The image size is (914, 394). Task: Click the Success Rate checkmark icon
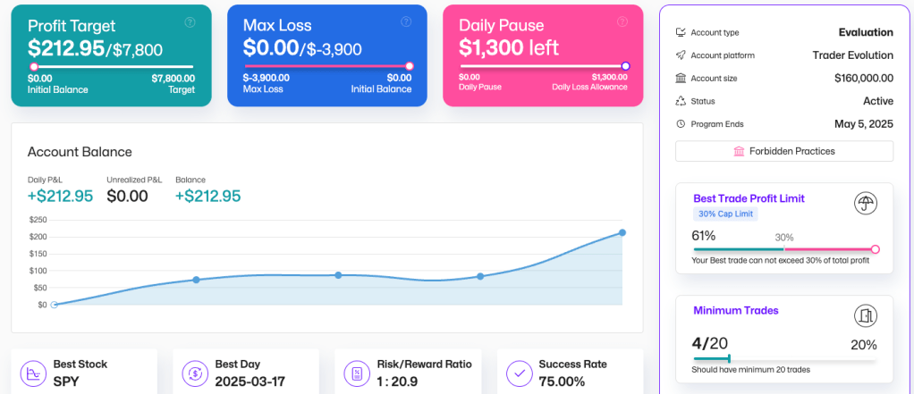(x=519, y=373)
